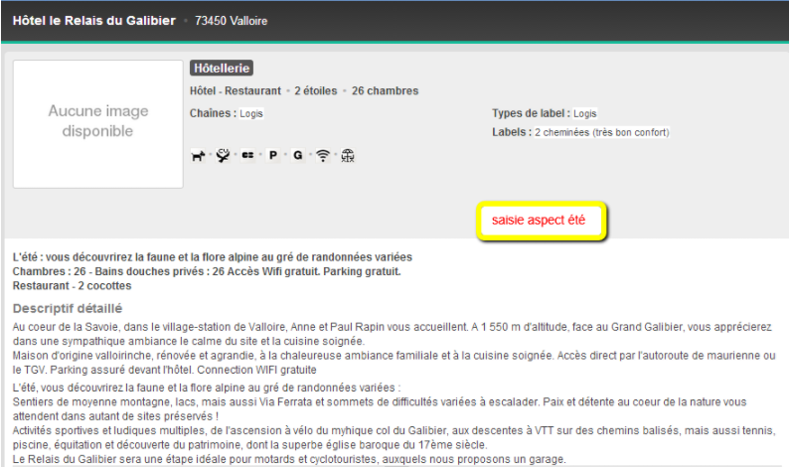Click the sentence starting "Maison d'origine valloirinche"
The width and height of the screenshot is (791, 467).
tap(394, 356)
